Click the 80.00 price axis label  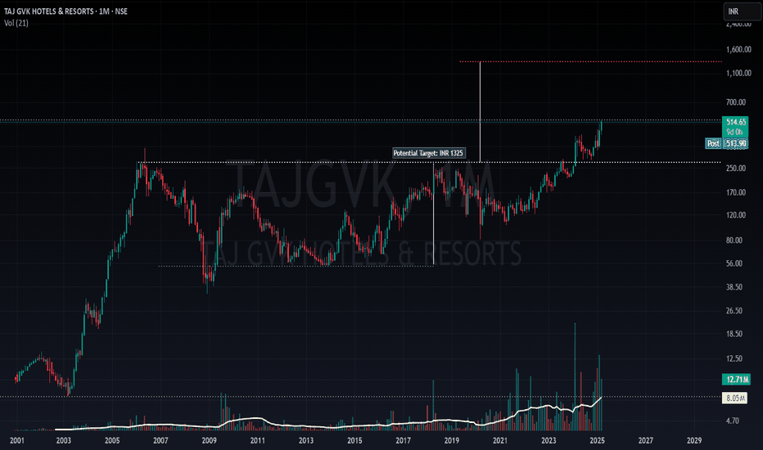(734, 241)
